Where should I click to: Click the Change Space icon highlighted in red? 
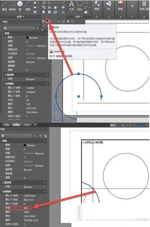49,21
